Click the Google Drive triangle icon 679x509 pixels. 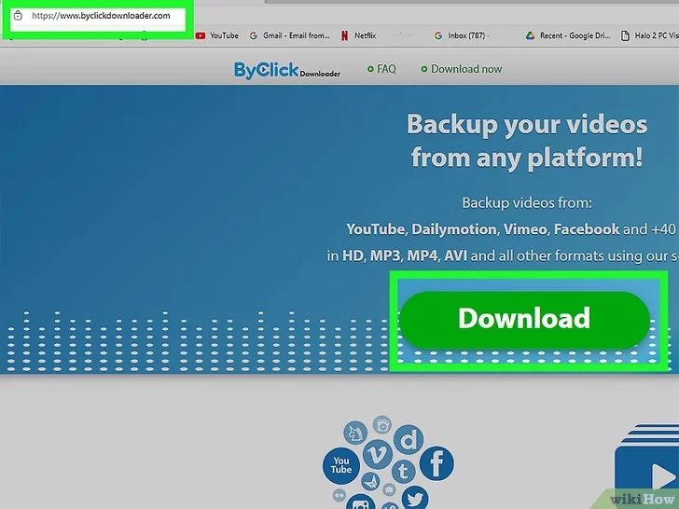coord(531,35)
